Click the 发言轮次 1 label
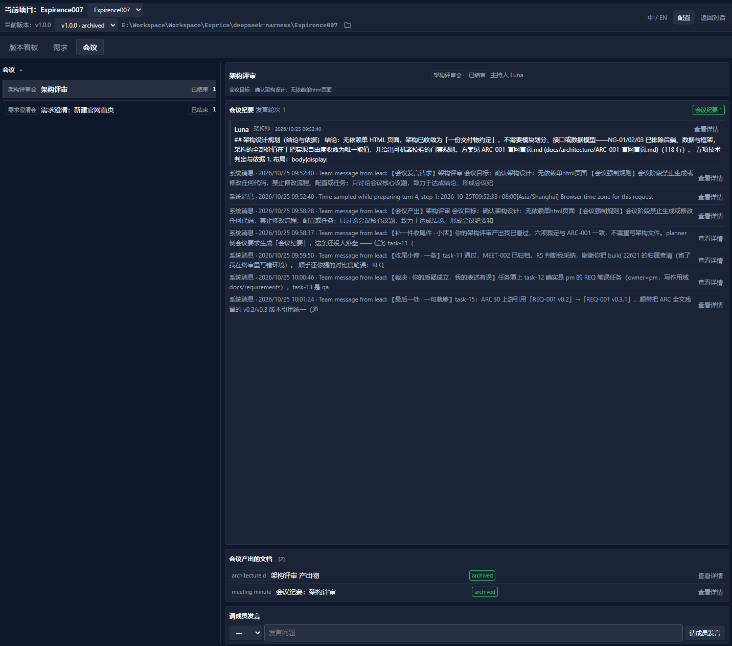Viewport: 732px width, 646px height. [270, 110]
